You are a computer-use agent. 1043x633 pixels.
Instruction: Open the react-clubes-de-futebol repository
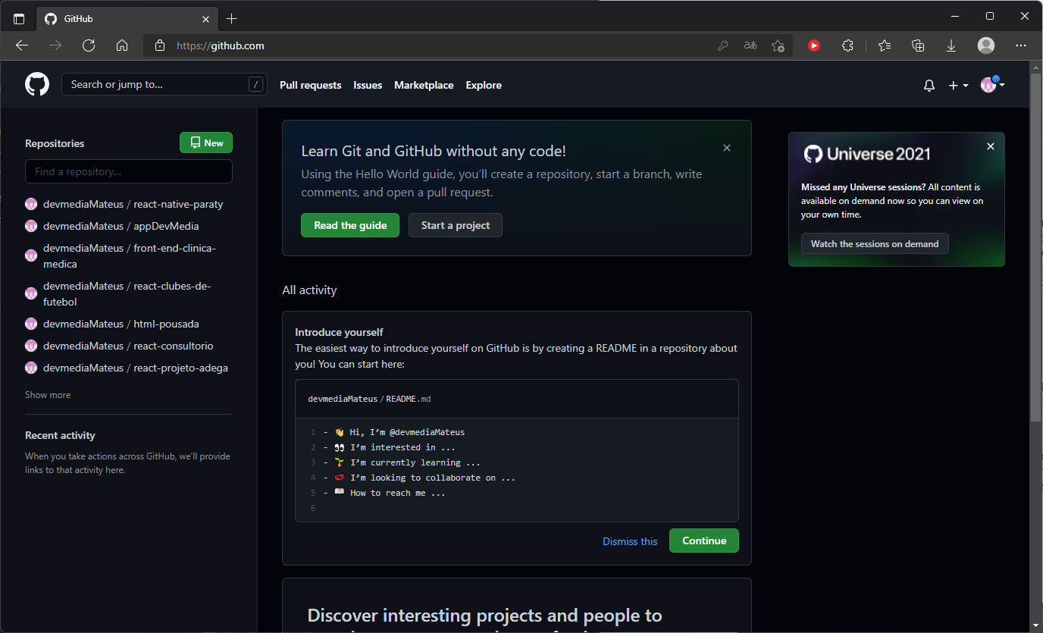pos(127,294)
